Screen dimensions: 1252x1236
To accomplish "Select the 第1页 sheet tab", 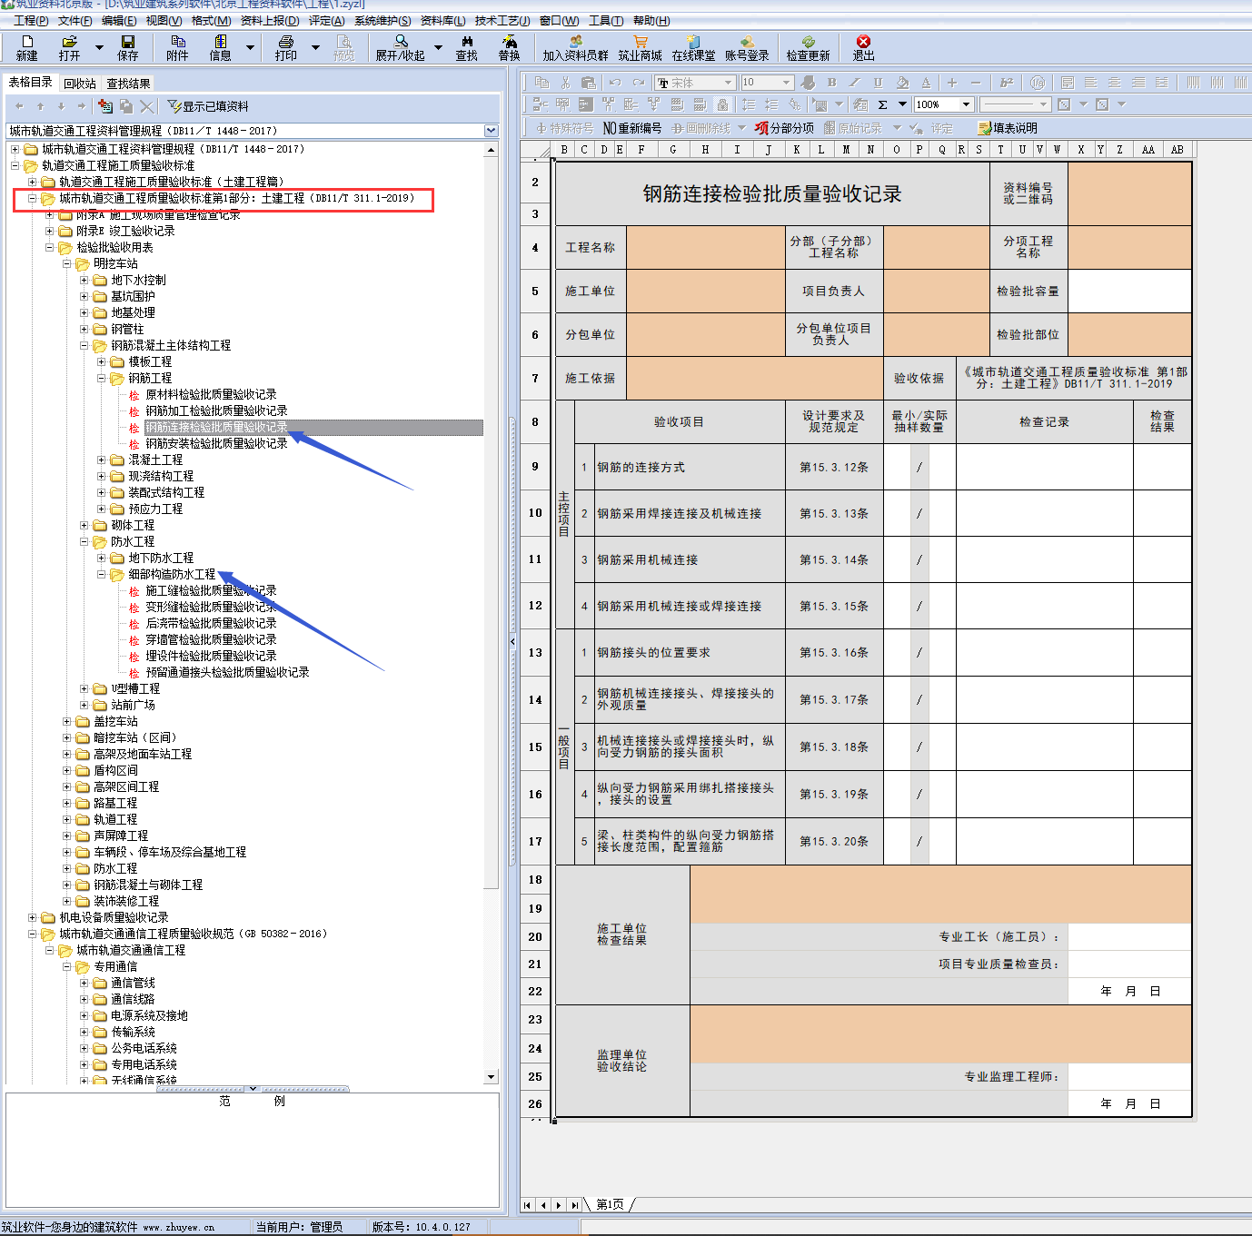I will click(610, 1204).
